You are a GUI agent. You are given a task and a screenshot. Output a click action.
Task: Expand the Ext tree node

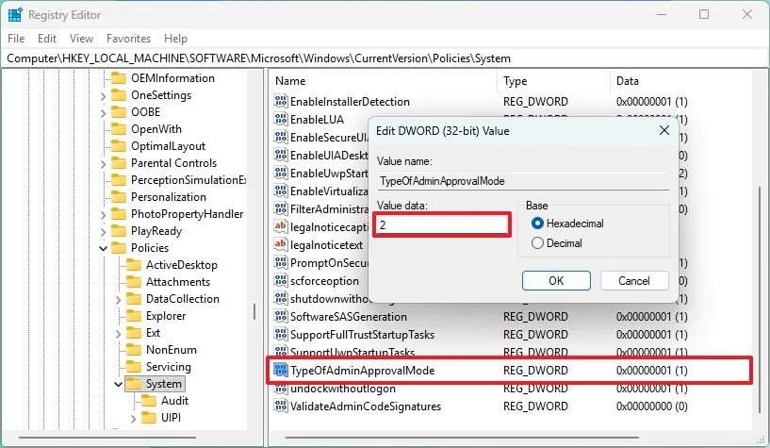119,334
